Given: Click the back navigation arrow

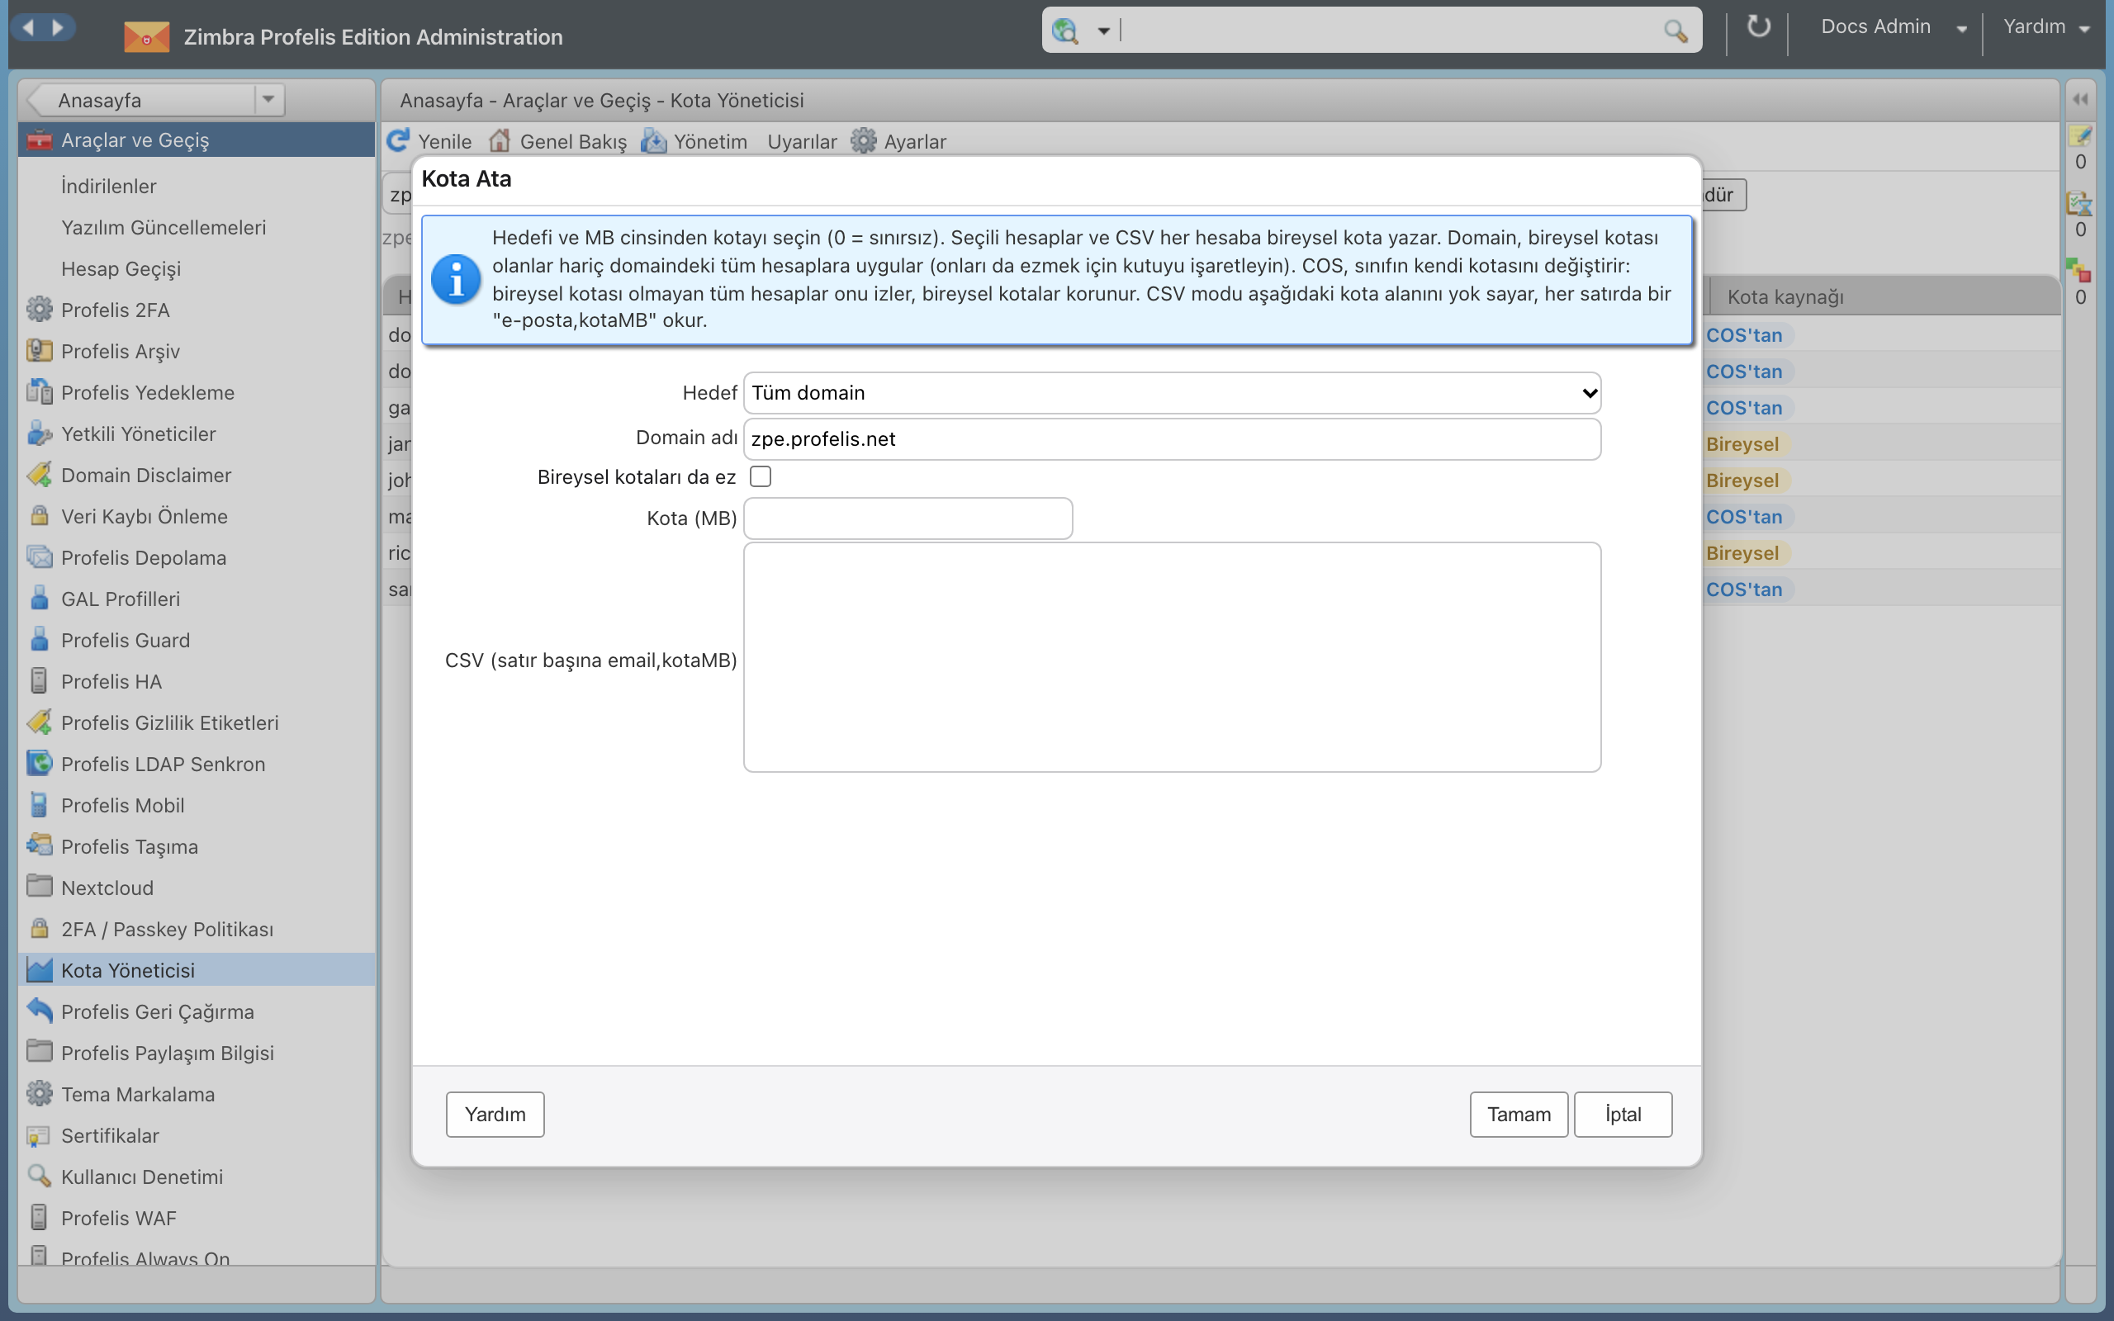Looking at the screenshot, I should 28,27.
